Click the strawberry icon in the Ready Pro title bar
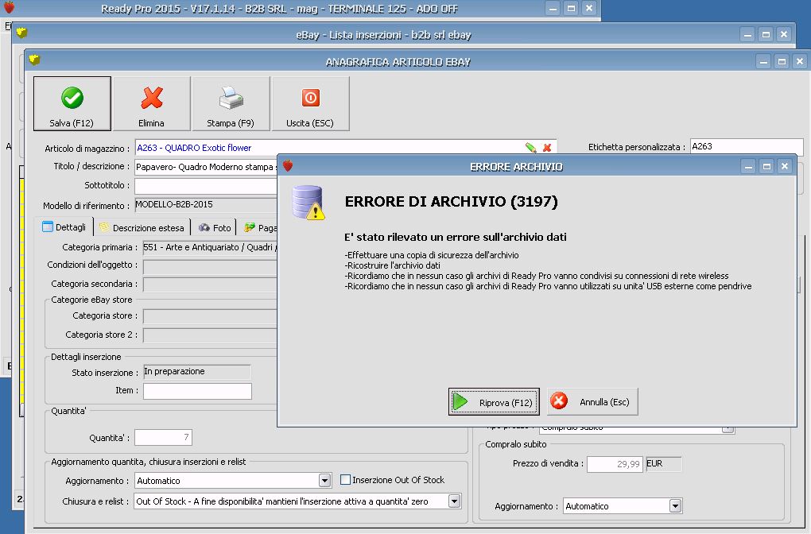This screenshot has height=534, width=811. point(9,7)
